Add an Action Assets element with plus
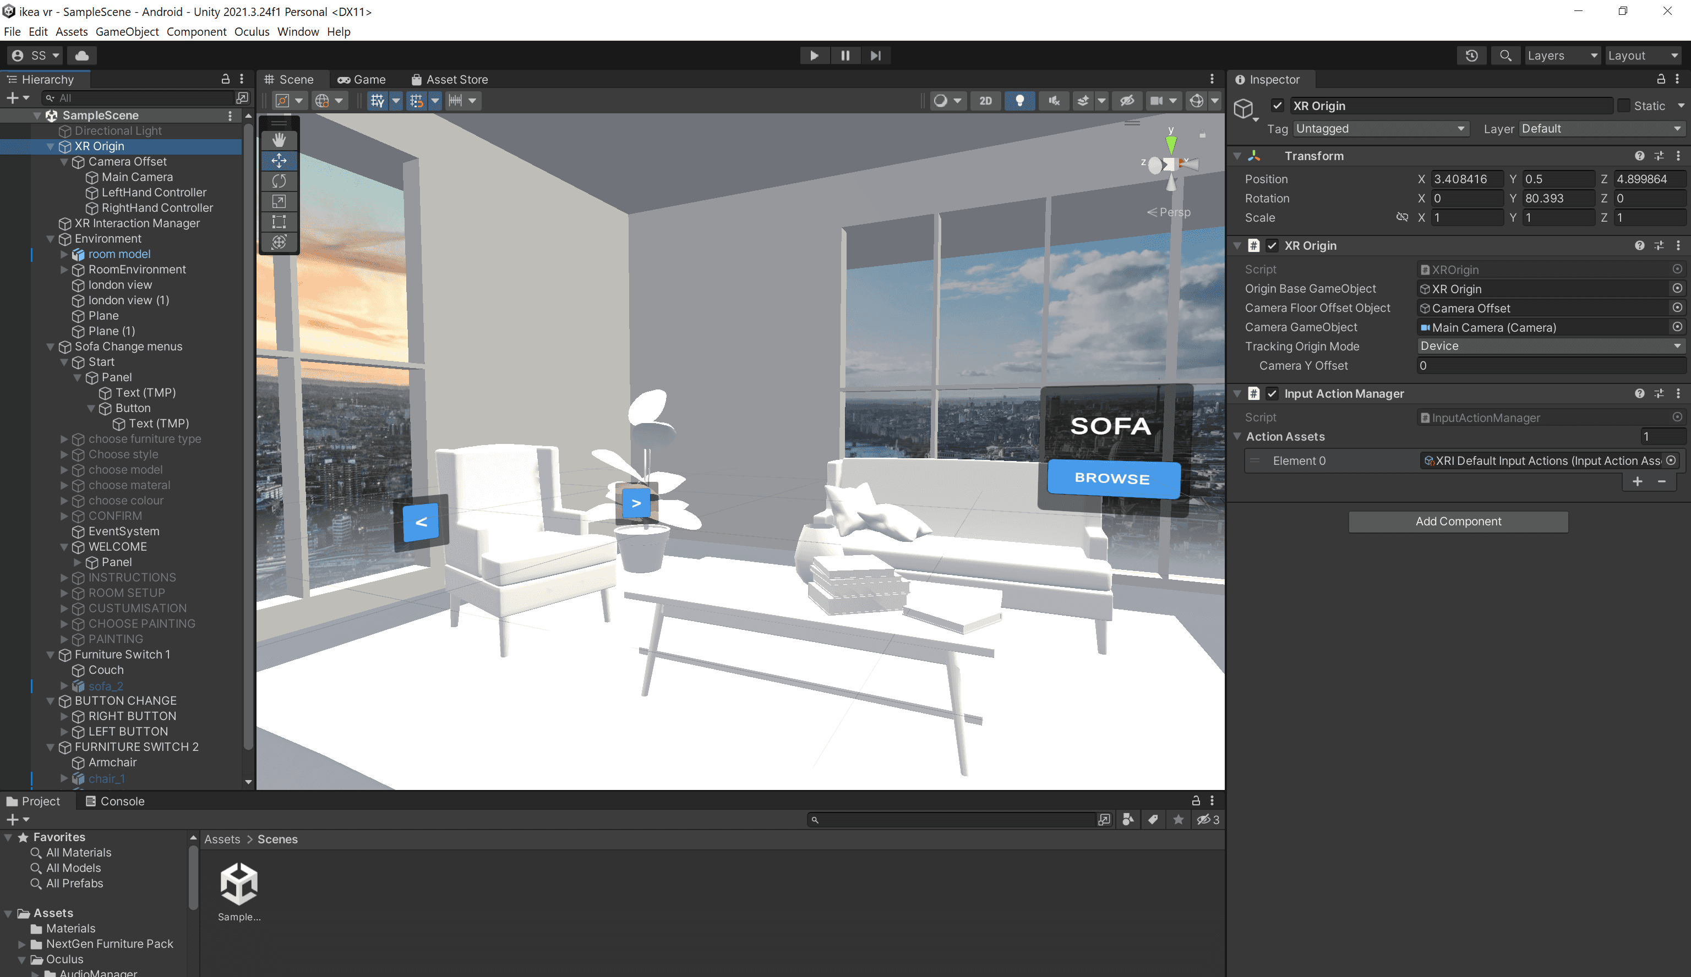 click(1637, 481)
